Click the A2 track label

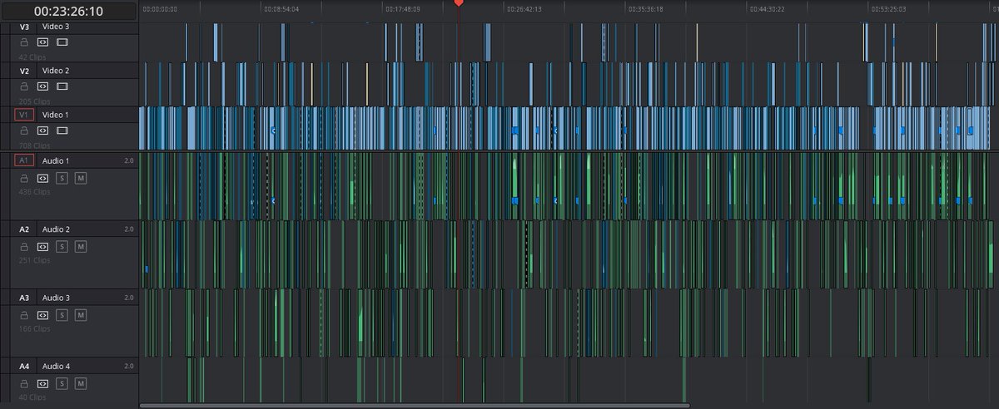[24, 229]
